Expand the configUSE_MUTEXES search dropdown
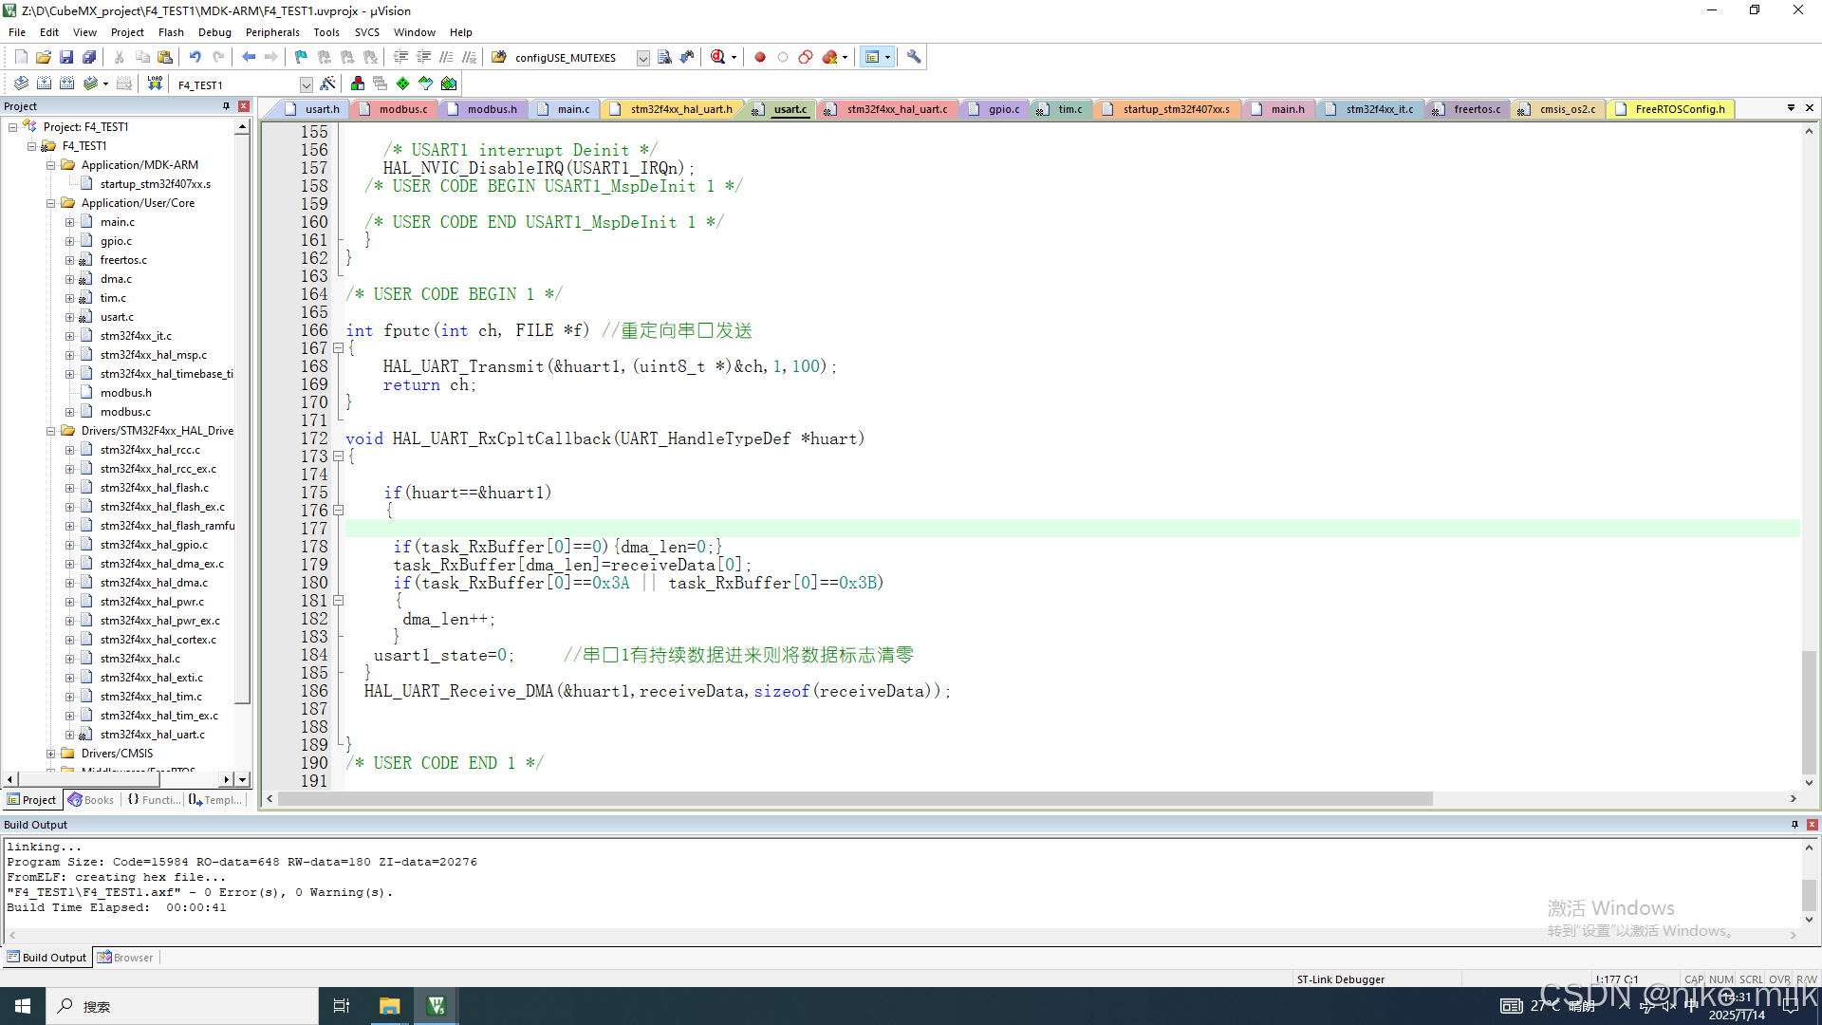This screenshot has width=1822, height=1025. pyautogui.click(x=643, y=57)
